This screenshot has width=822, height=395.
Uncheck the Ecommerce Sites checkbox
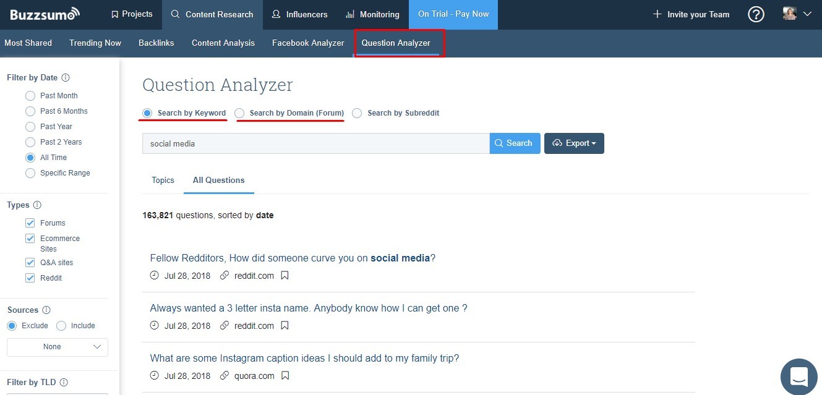point(30,239)
